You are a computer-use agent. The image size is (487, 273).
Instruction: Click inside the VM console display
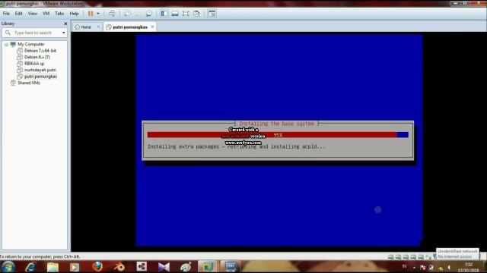coord(279,140)
